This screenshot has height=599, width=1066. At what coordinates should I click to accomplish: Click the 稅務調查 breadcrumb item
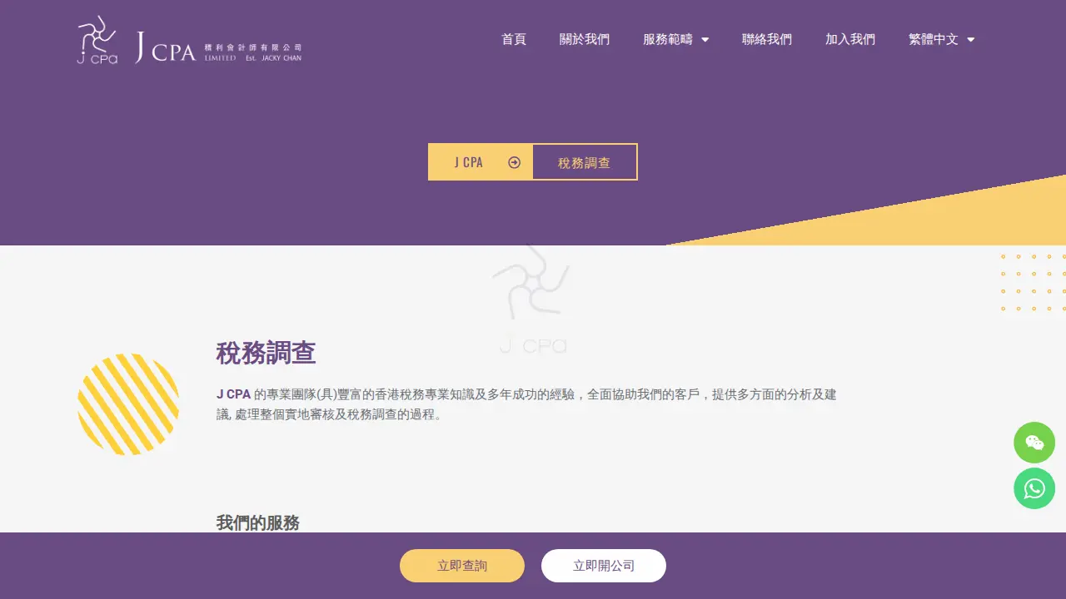tap(585, 162)
